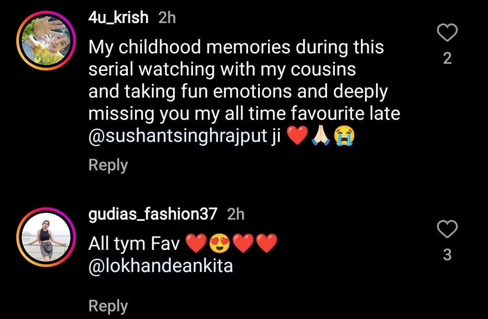The image size is (488, 319).
Task: Click the 'My childhood memories' comment text
Action: coord(244,91)
